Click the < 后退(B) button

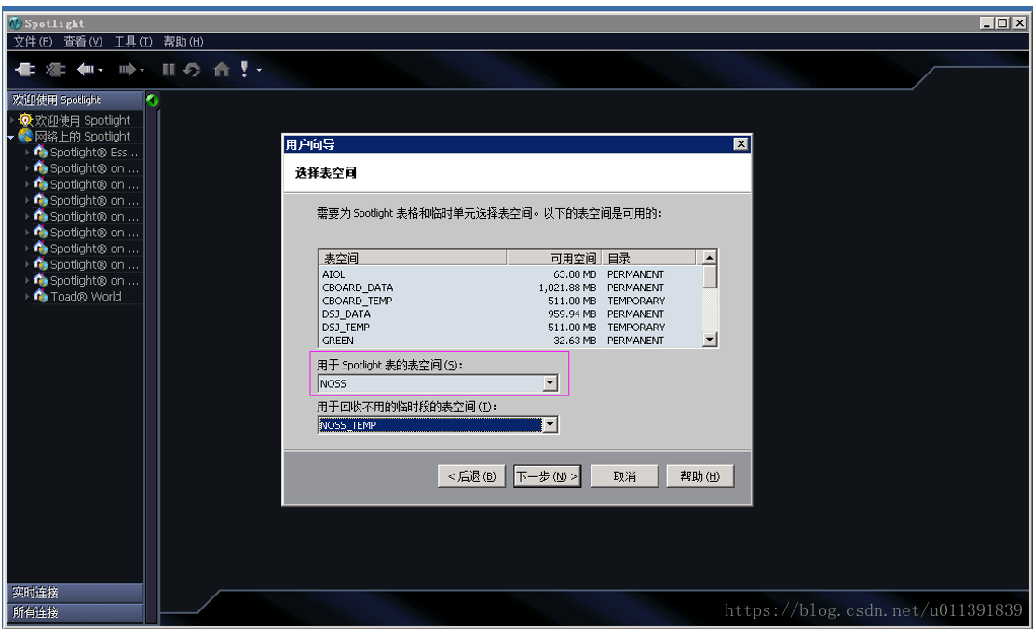tap(471, 476)
